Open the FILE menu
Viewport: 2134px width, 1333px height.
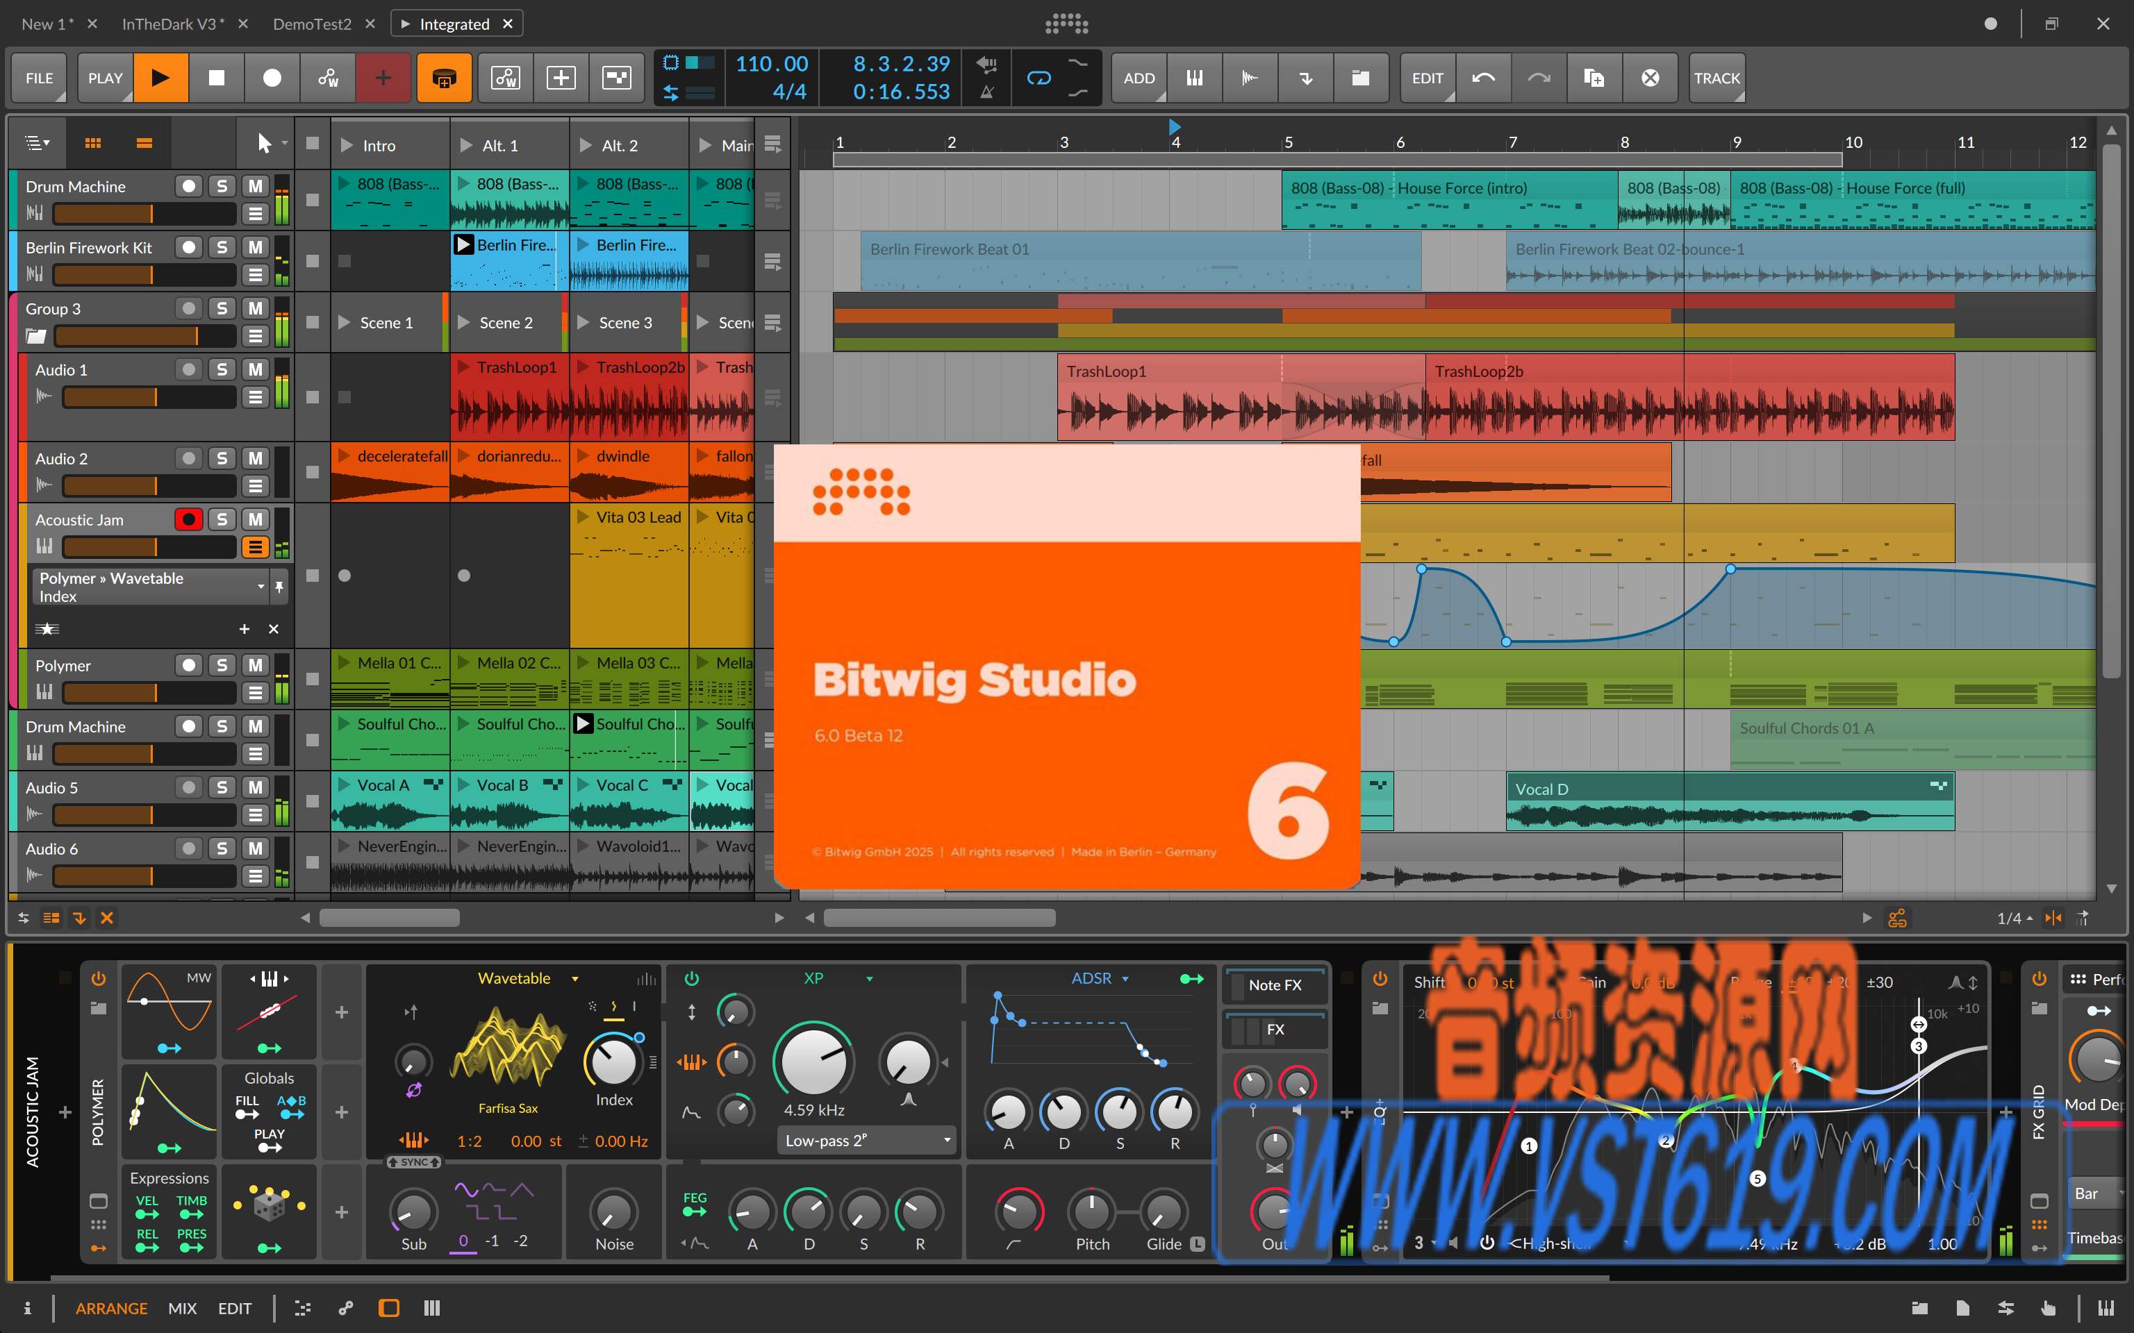pos(39,78)
